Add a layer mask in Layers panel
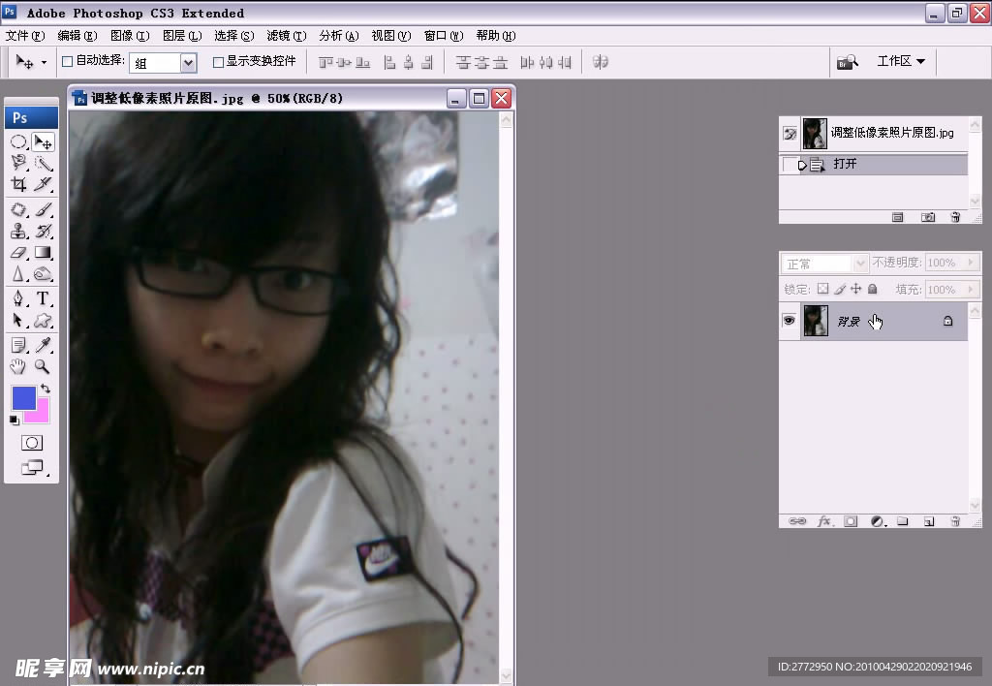Screen dimensions: 992x686 coord(851,521)
